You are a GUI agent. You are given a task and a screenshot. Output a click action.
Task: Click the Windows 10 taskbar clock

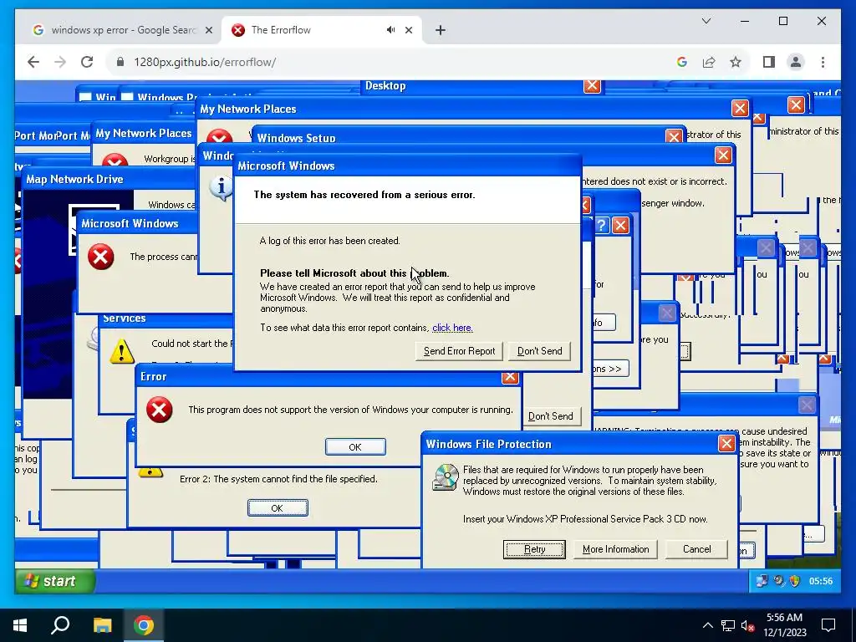784,625
